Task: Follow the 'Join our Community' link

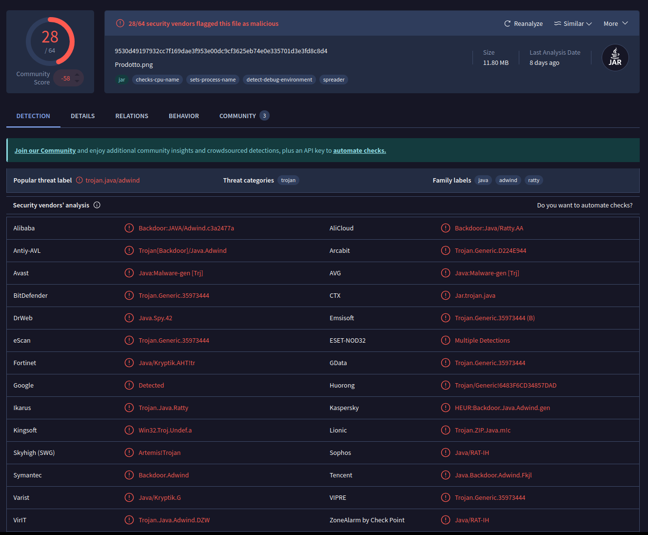Action: pyautogui.click(x=45, y=151)
